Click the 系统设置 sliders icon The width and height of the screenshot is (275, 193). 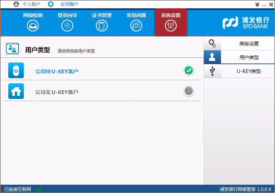pyautogui.click(x=171, y=26)
